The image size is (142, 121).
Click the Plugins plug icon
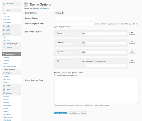pos(4,73)
